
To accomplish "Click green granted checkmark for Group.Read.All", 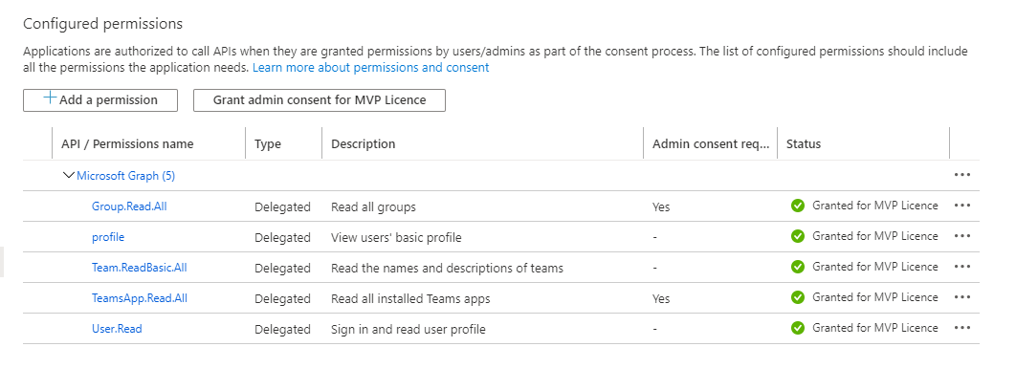I will pyautogui.click(x=798, y=206).
